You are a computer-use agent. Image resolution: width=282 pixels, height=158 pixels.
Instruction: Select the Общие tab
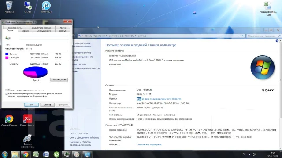click(10, 31)
